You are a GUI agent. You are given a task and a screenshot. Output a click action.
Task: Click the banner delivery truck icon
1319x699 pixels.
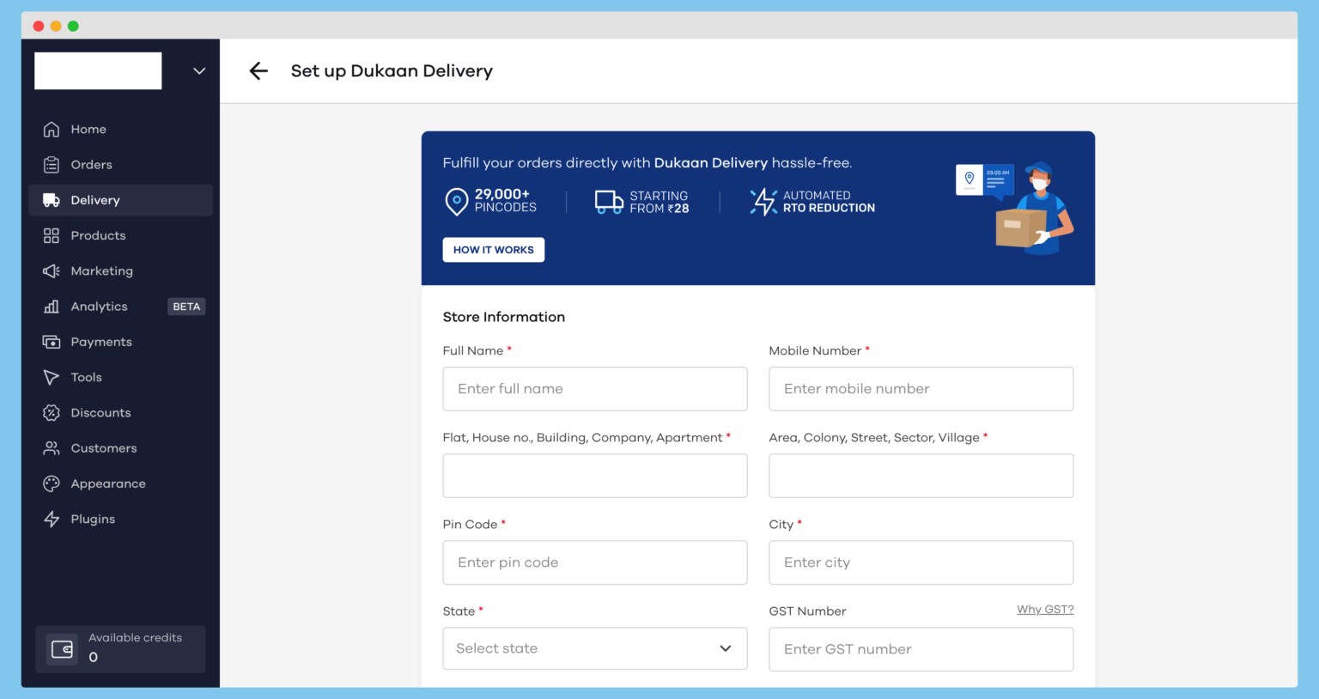(609, 203)
